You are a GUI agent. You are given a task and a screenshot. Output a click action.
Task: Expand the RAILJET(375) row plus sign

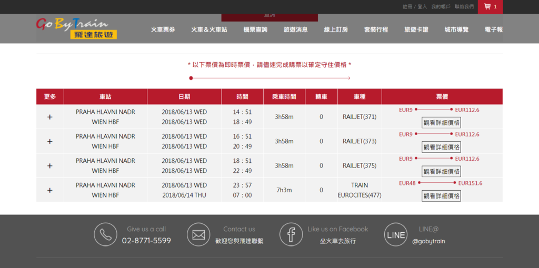(50, 166)
